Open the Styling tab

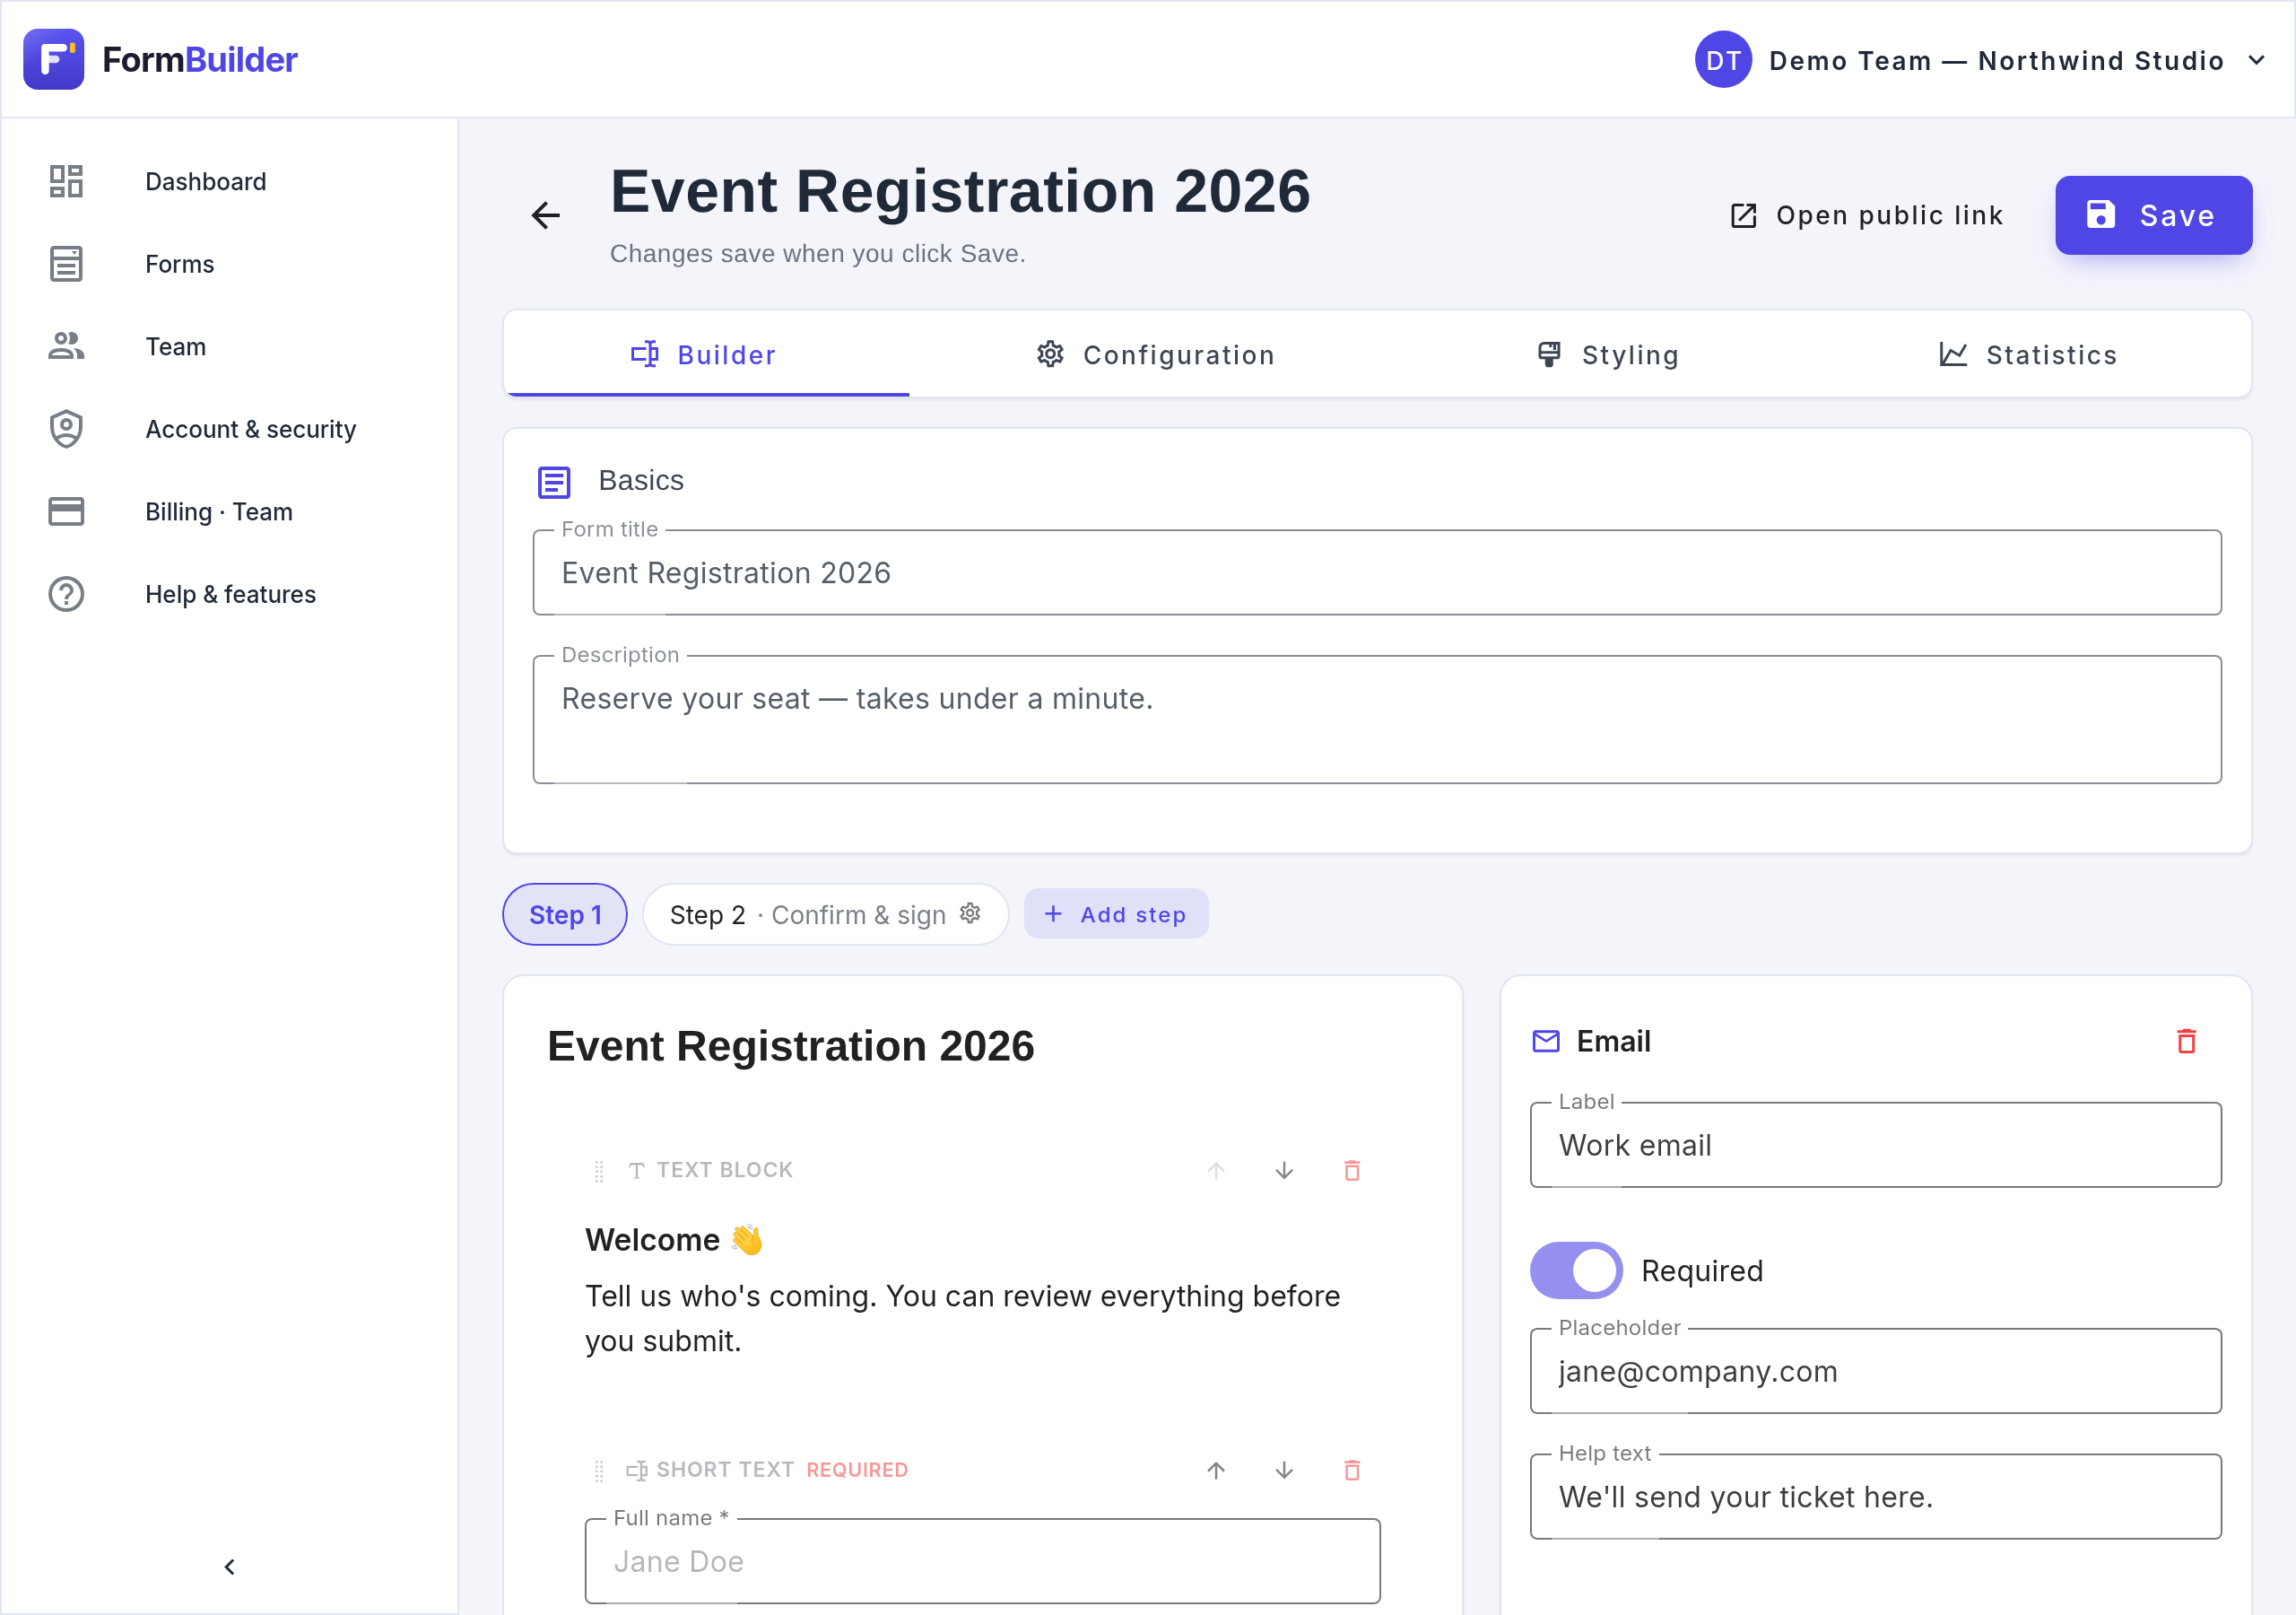1608,354
